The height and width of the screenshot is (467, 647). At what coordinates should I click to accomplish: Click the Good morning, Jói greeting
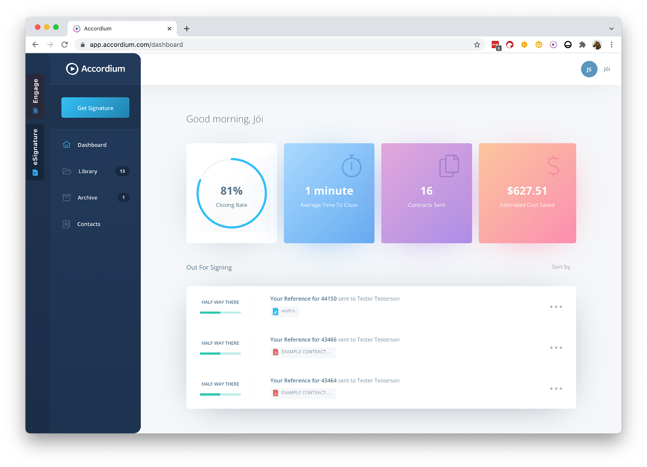coord(225,119)
